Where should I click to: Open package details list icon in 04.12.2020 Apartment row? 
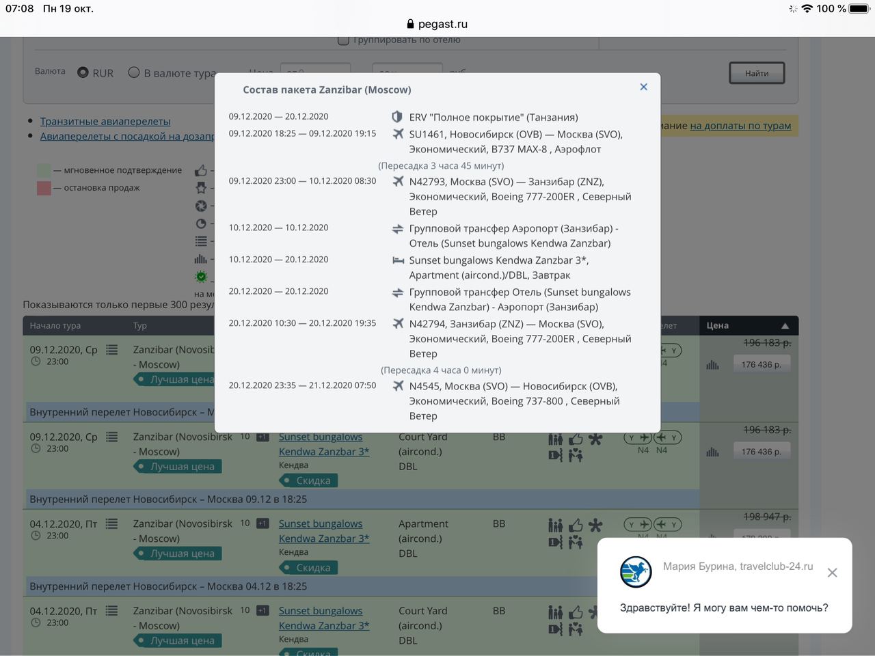(x=112, y=523)
